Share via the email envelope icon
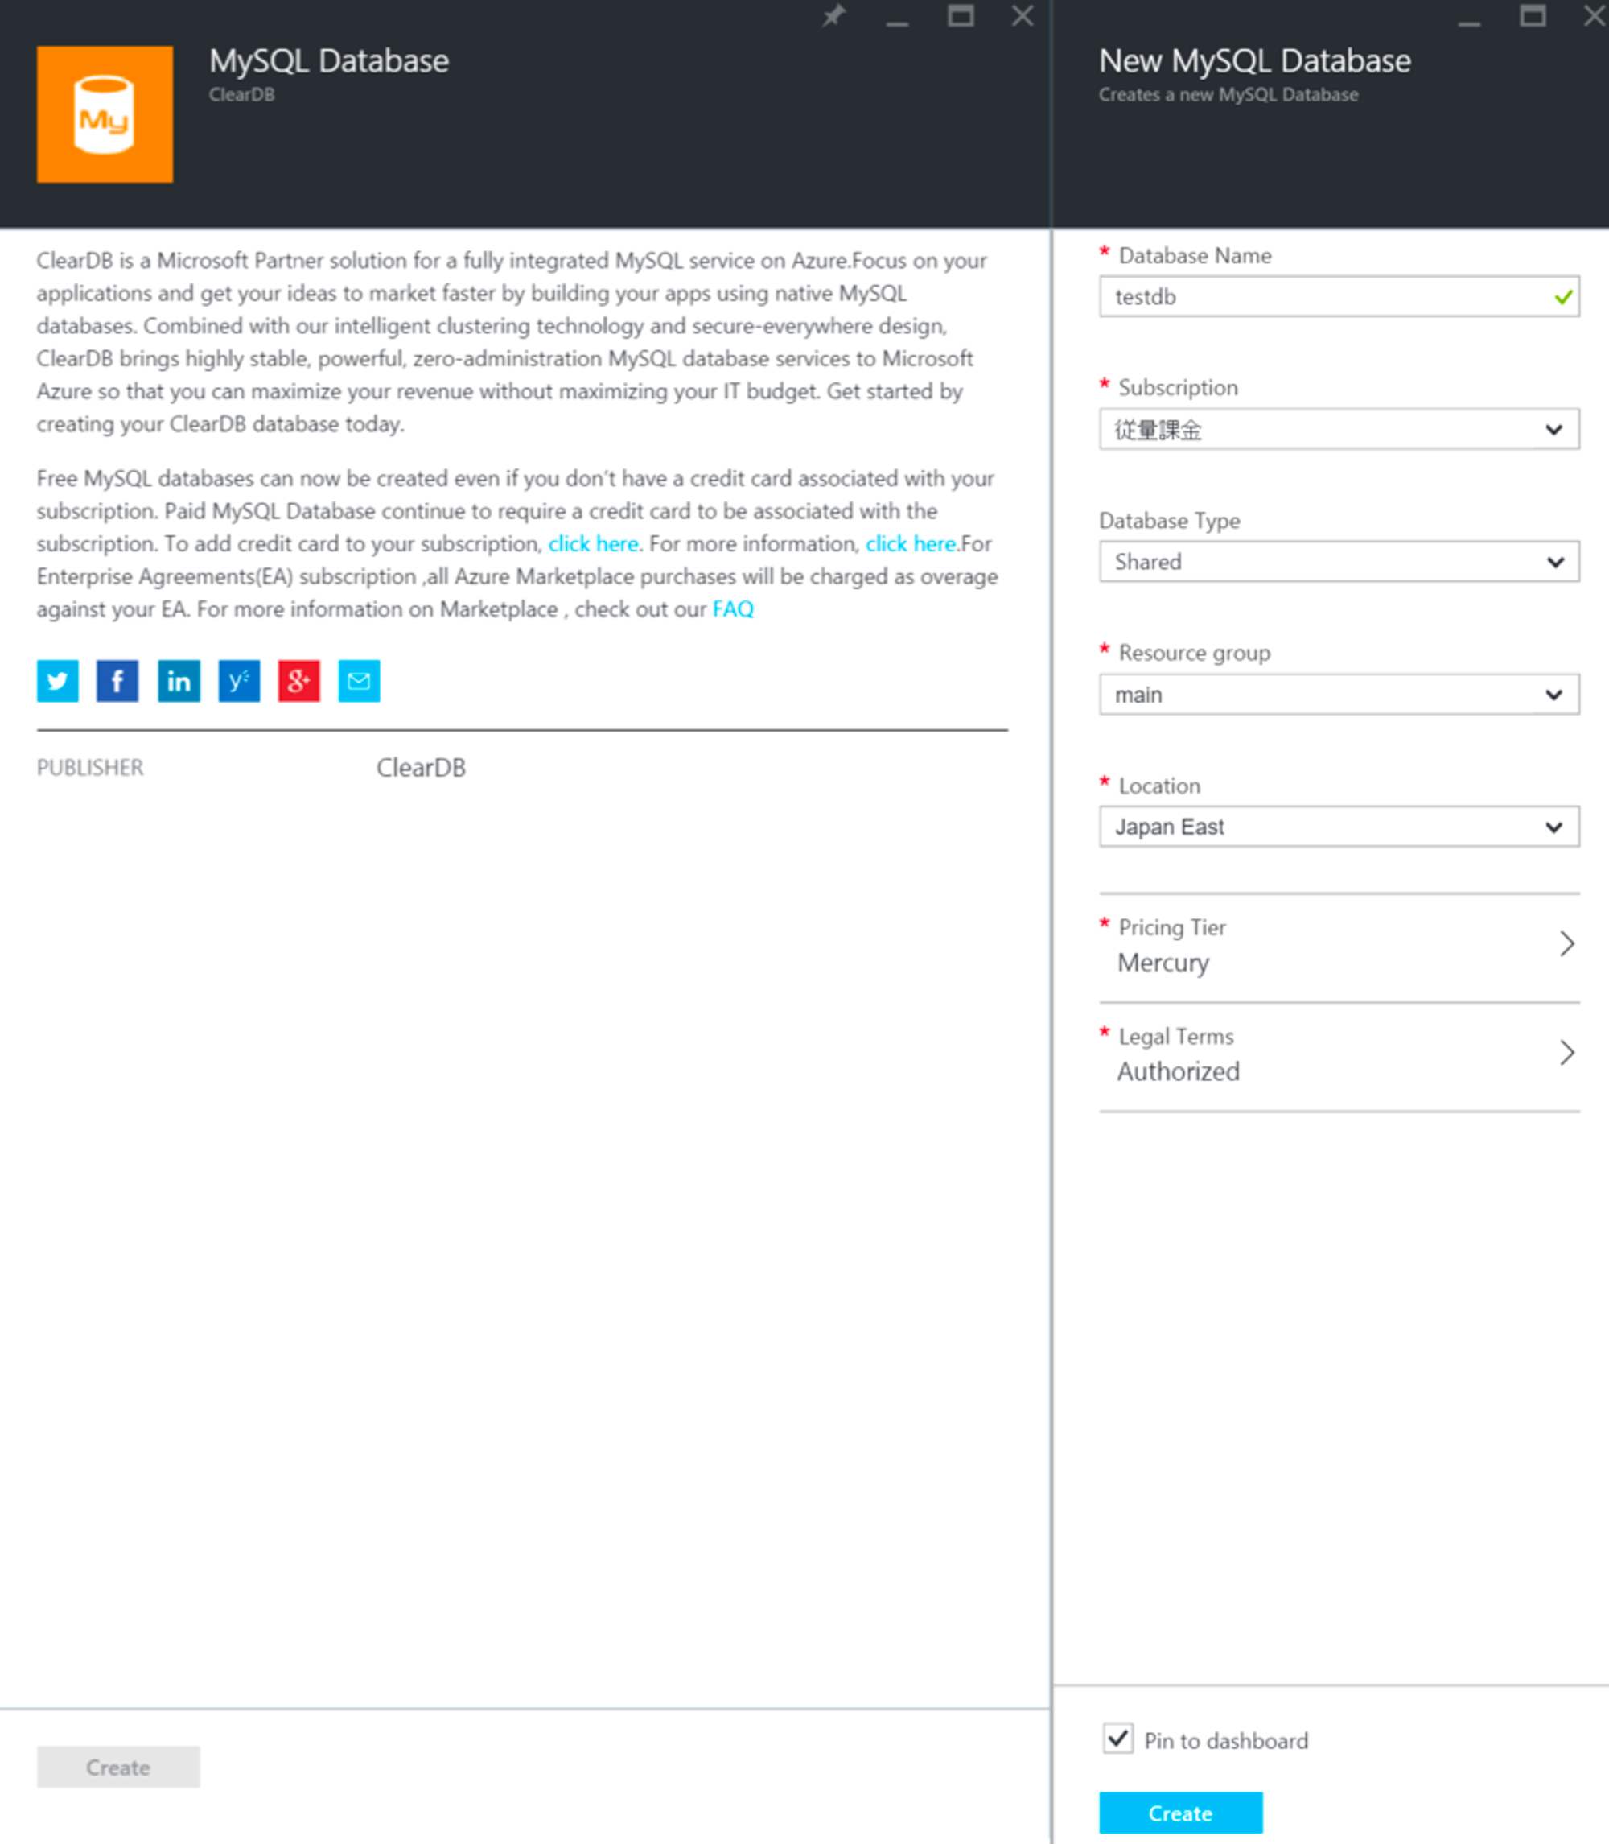1609x1844 pixels. (359, 681)
